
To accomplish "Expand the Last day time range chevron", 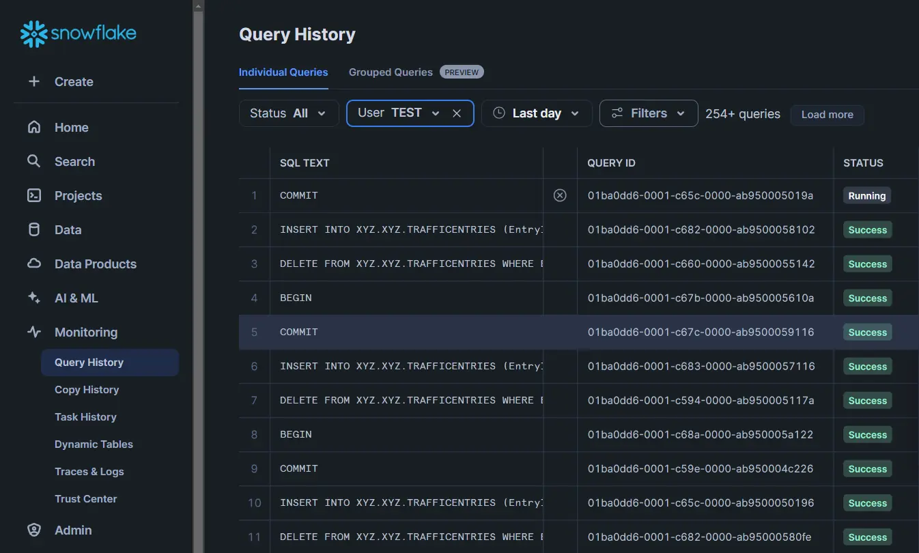I will (575, 113).
